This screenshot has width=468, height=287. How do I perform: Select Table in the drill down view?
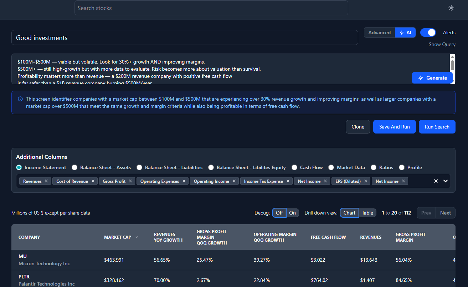(x=367, y=212)
